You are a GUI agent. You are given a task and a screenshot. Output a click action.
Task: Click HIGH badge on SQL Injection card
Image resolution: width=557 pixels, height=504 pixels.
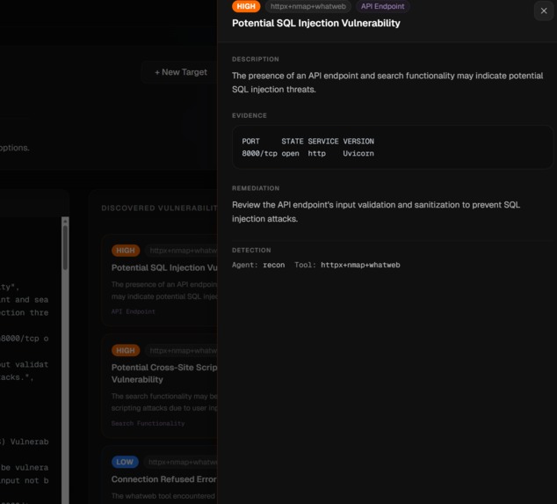126,251
